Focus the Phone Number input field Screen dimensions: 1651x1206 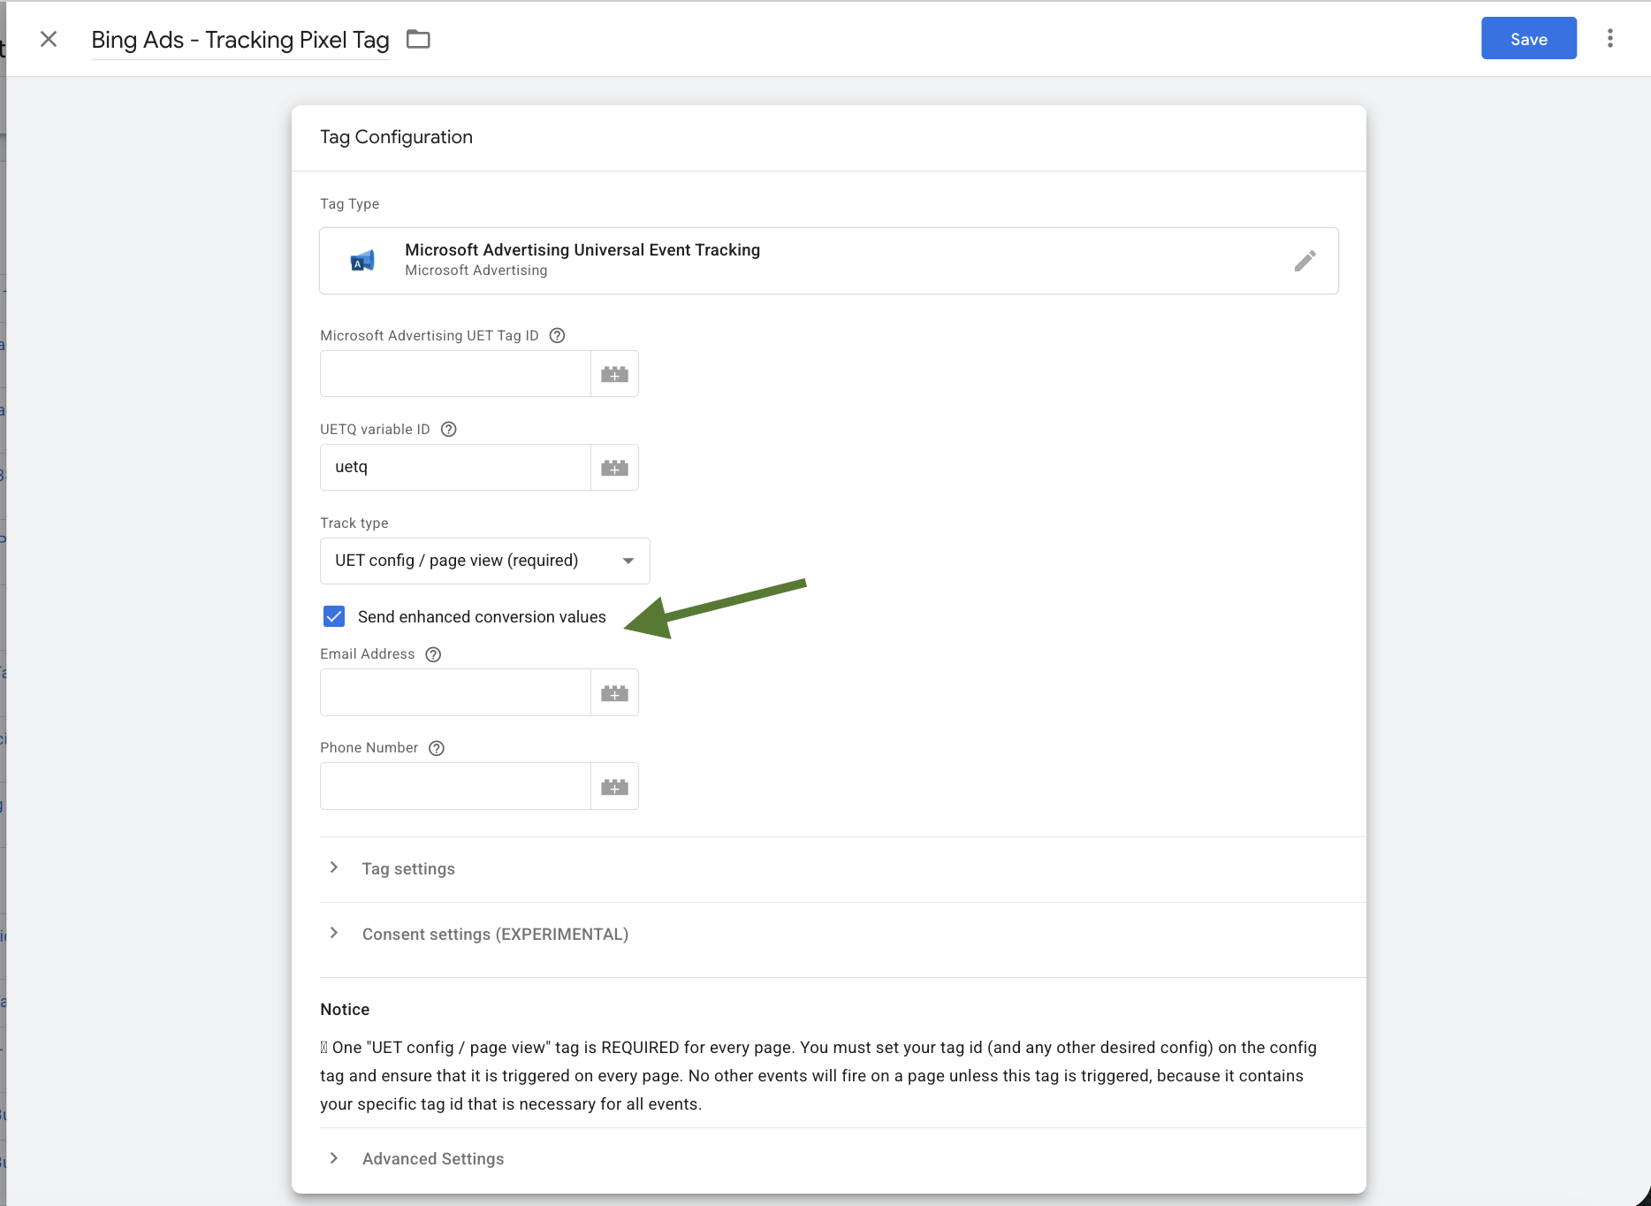click(x=455, y=787)
